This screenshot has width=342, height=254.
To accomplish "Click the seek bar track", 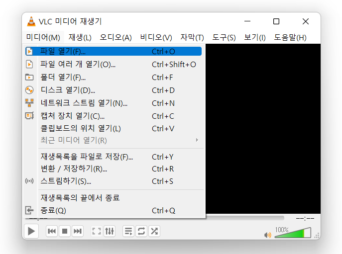I will pos(245,218).
